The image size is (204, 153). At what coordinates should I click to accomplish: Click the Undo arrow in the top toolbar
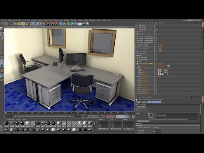pos(3,24)
